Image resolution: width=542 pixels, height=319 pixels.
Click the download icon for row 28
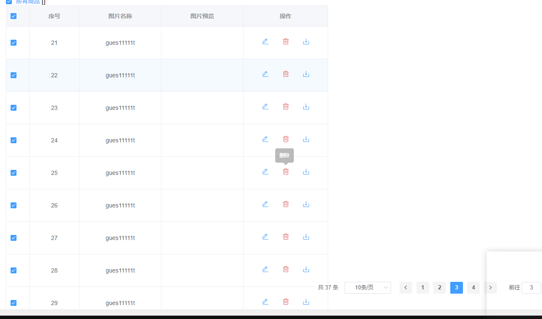click(306, 269)
